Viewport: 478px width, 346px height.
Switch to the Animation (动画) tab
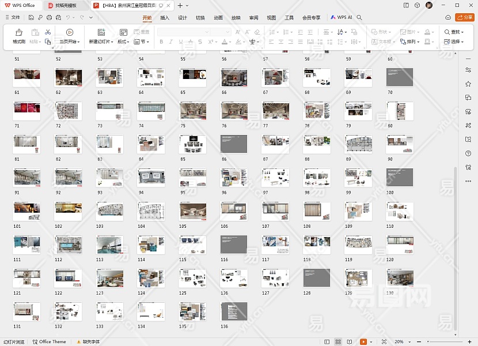(x=218, y=18)
